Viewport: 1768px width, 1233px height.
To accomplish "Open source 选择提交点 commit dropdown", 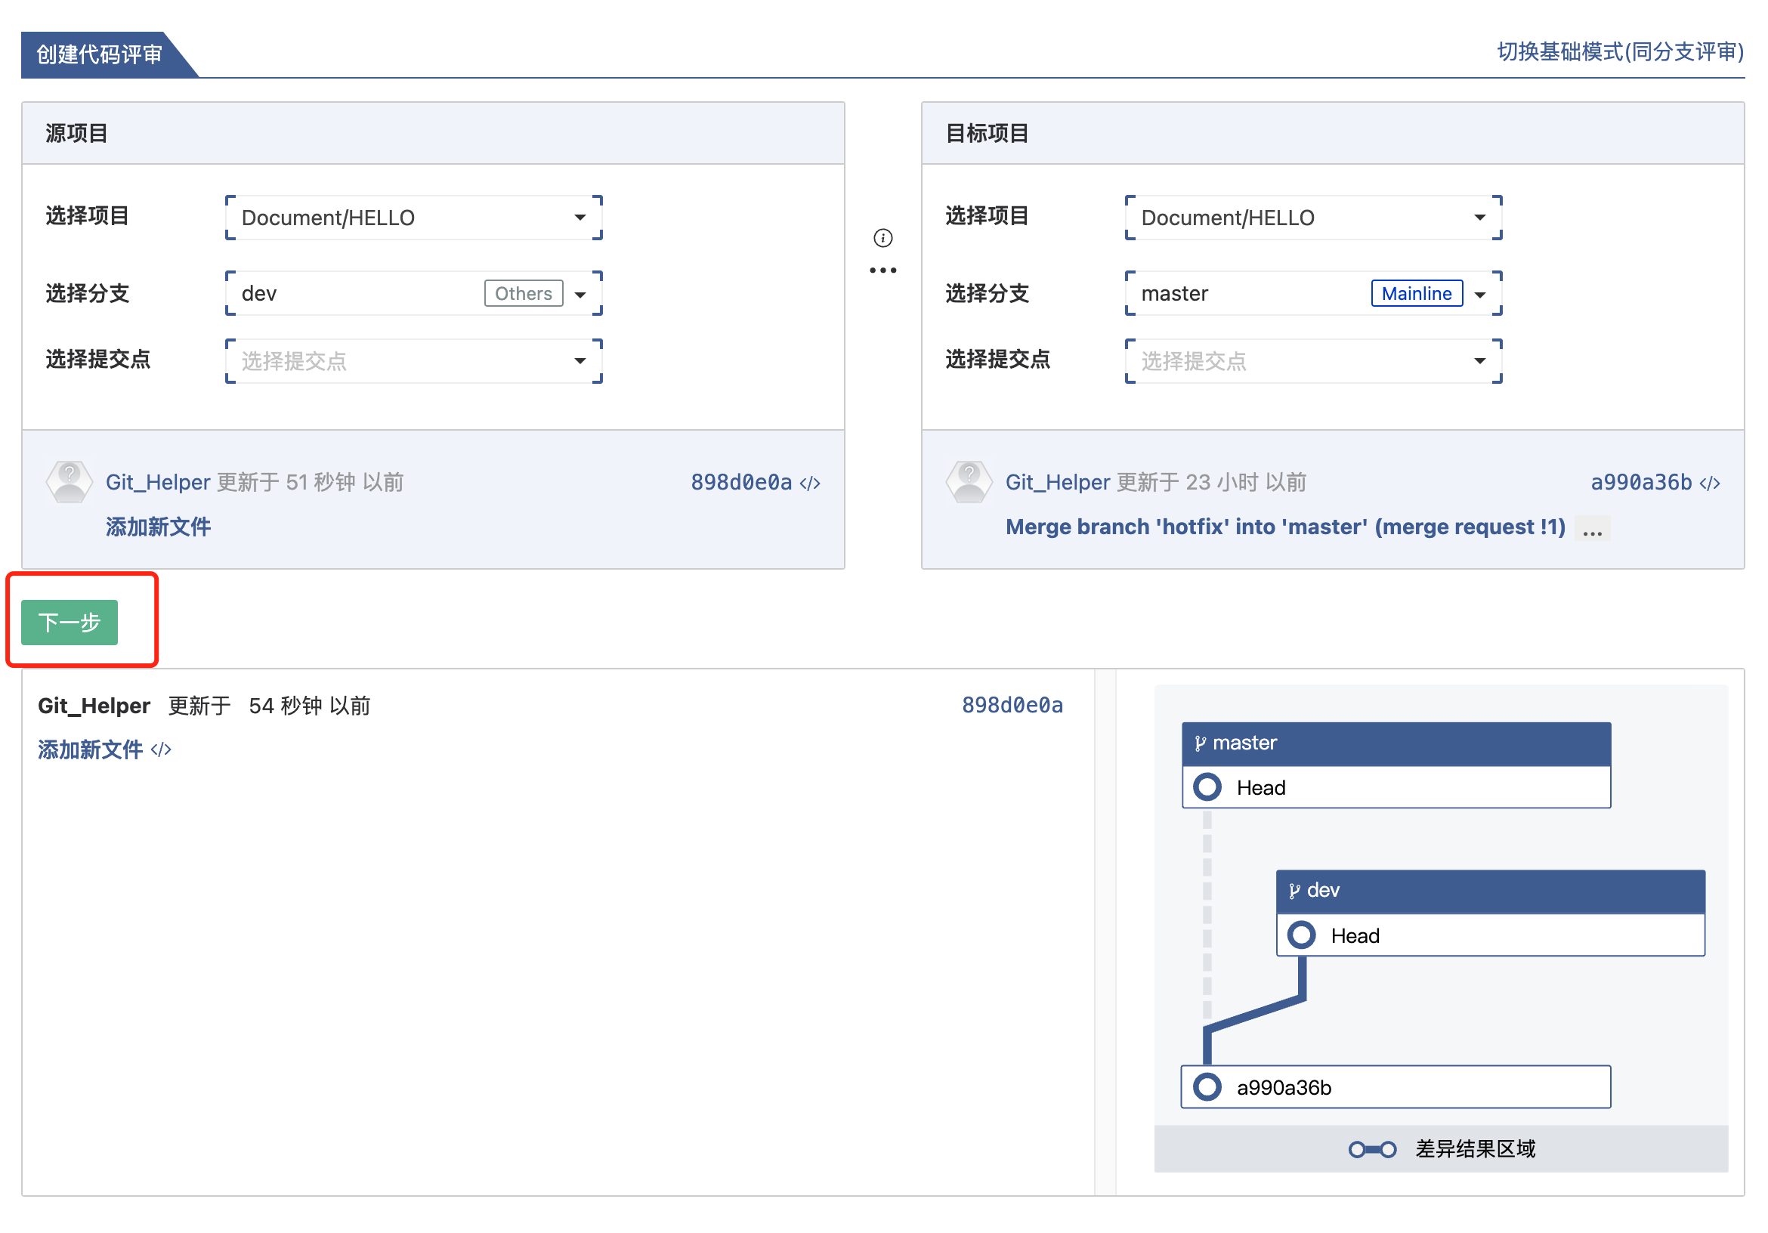I will pos(413,360).
